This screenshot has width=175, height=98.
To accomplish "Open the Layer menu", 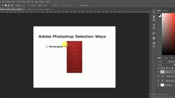I will coord(13,2).
